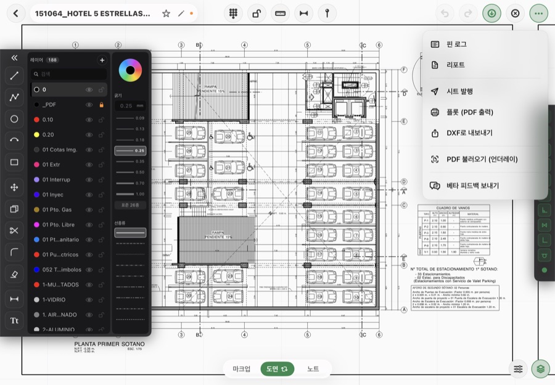The image size is (555, 385).
Task: Switch to the 마크업 tab
Action: click(x=241, y=369)
